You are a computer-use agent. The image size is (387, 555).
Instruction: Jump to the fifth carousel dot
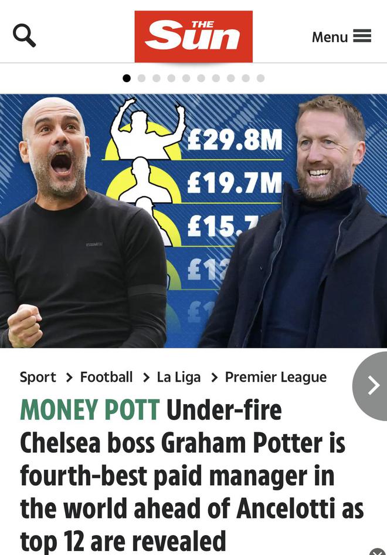click(186, 78)
